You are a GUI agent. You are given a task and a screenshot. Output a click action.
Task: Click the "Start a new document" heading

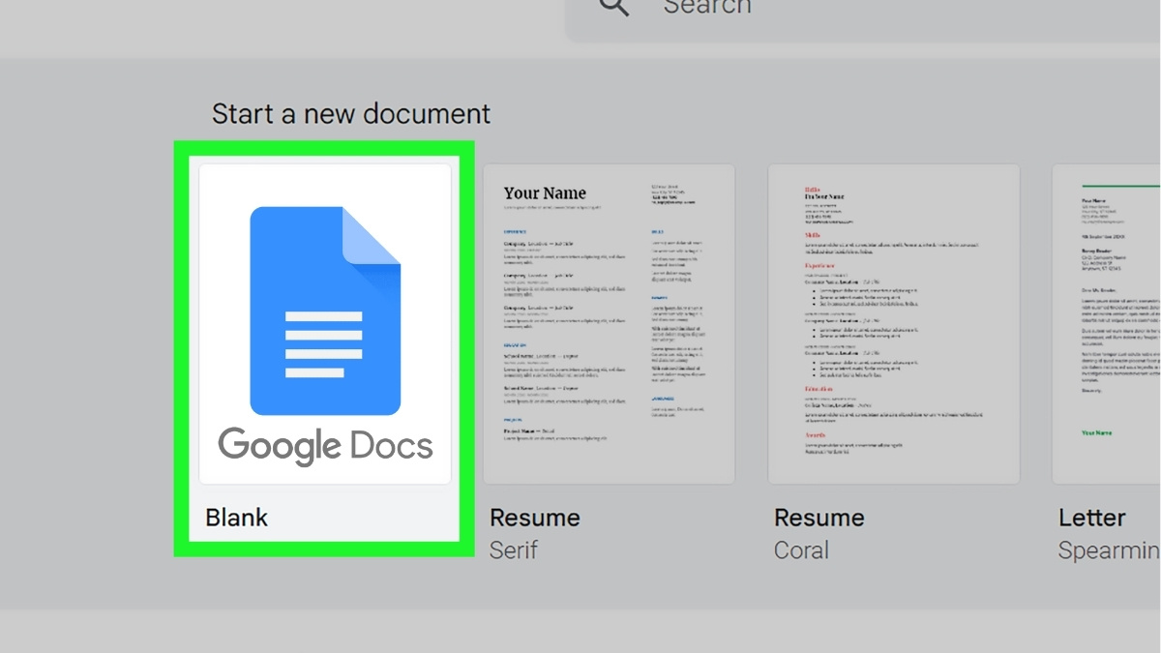[x=351, y=113]
